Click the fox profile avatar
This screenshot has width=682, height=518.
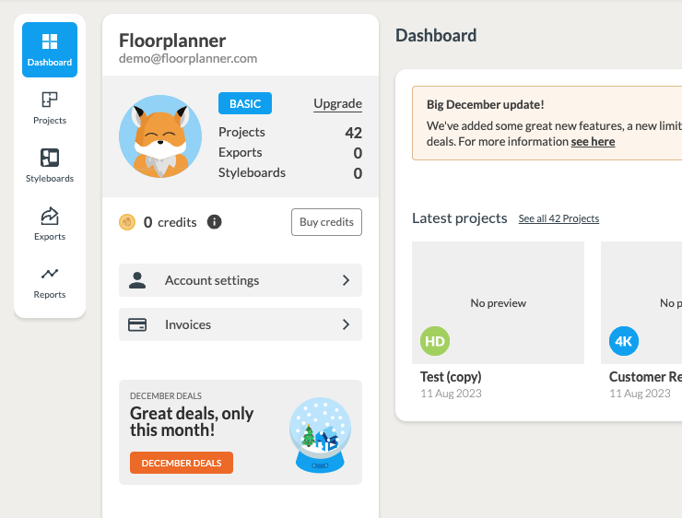[160, 136]
